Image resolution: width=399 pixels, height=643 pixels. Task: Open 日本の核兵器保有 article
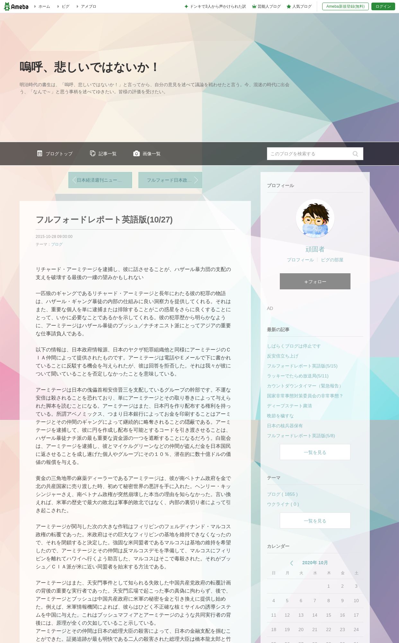tap(285, 426)
